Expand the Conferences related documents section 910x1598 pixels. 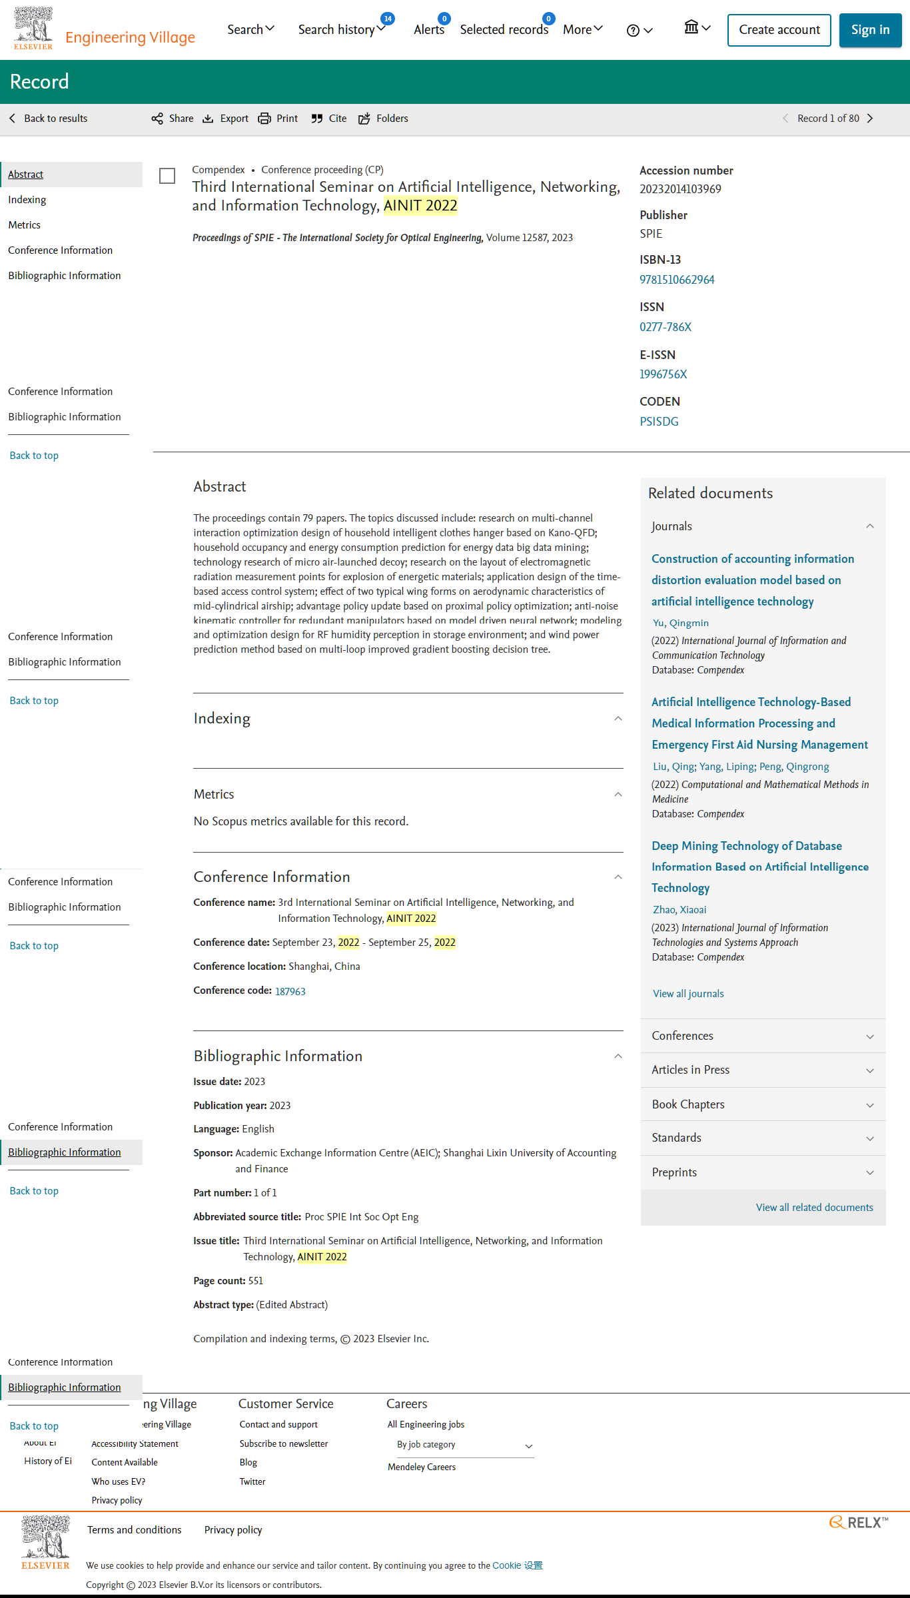point(763,1036)
